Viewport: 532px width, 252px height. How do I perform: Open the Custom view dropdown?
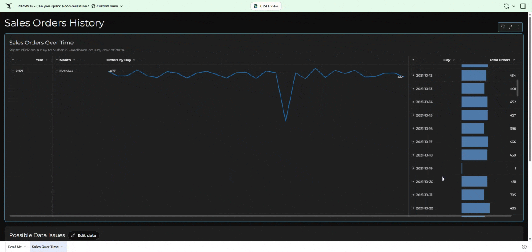(x=107, y=6)
